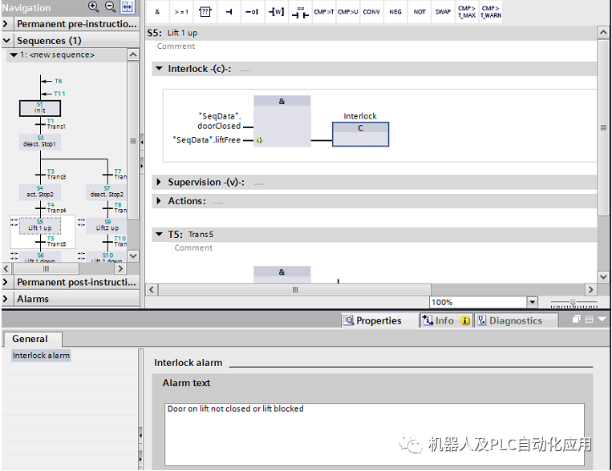612x471 pixels.
Task: Insert negated input connector icon
Action: (252, 12)
